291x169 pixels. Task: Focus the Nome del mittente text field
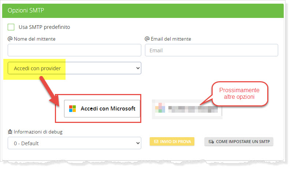(74, 50)
